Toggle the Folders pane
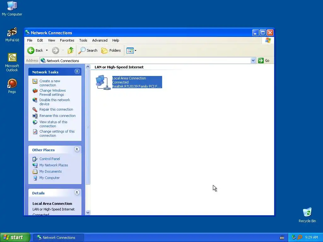 tap(111, 50)
